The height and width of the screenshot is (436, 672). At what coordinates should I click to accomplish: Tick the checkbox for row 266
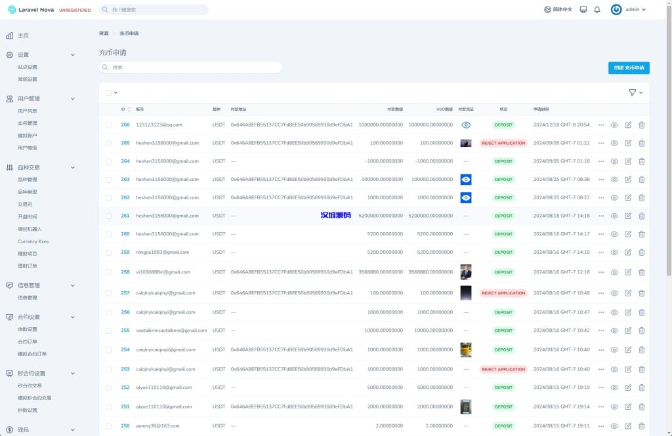point(109,125)
